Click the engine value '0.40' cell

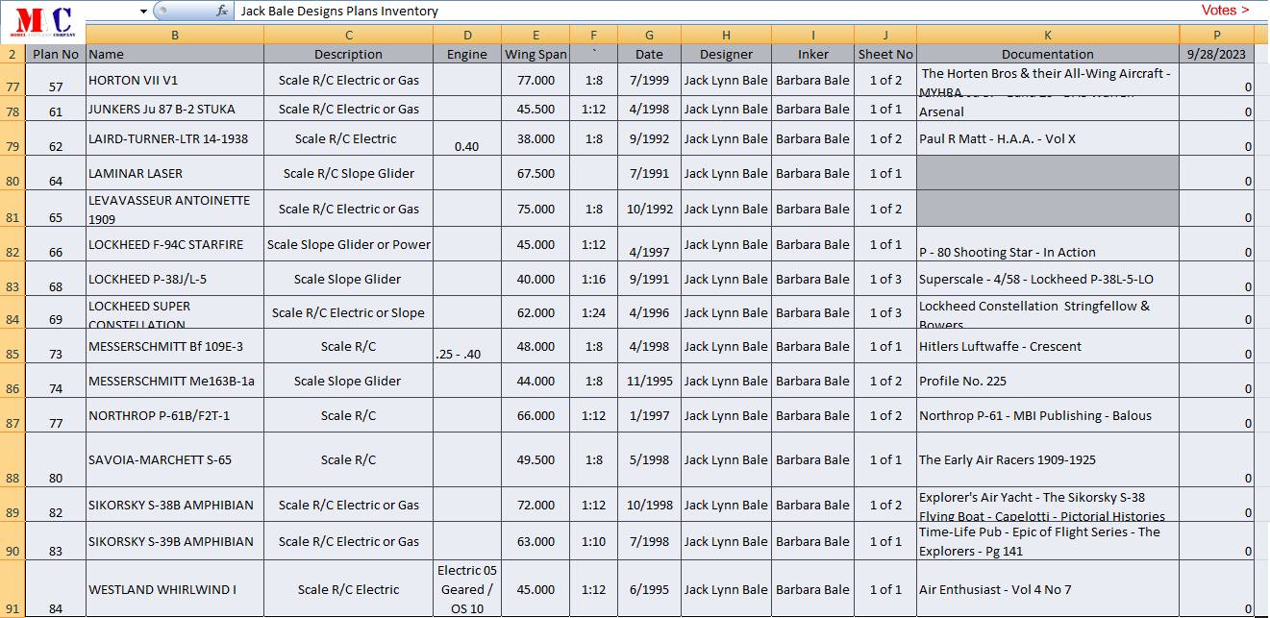pyautogui.click(x=467, y=138)
